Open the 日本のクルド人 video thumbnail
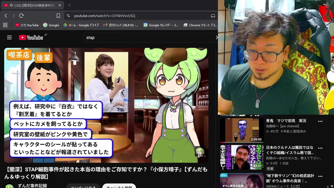 point(242,157)
